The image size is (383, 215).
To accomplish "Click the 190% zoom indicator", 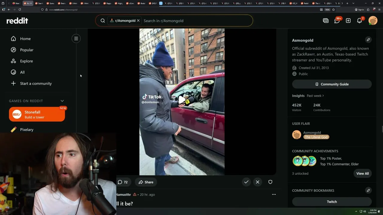I will point(327,10).
